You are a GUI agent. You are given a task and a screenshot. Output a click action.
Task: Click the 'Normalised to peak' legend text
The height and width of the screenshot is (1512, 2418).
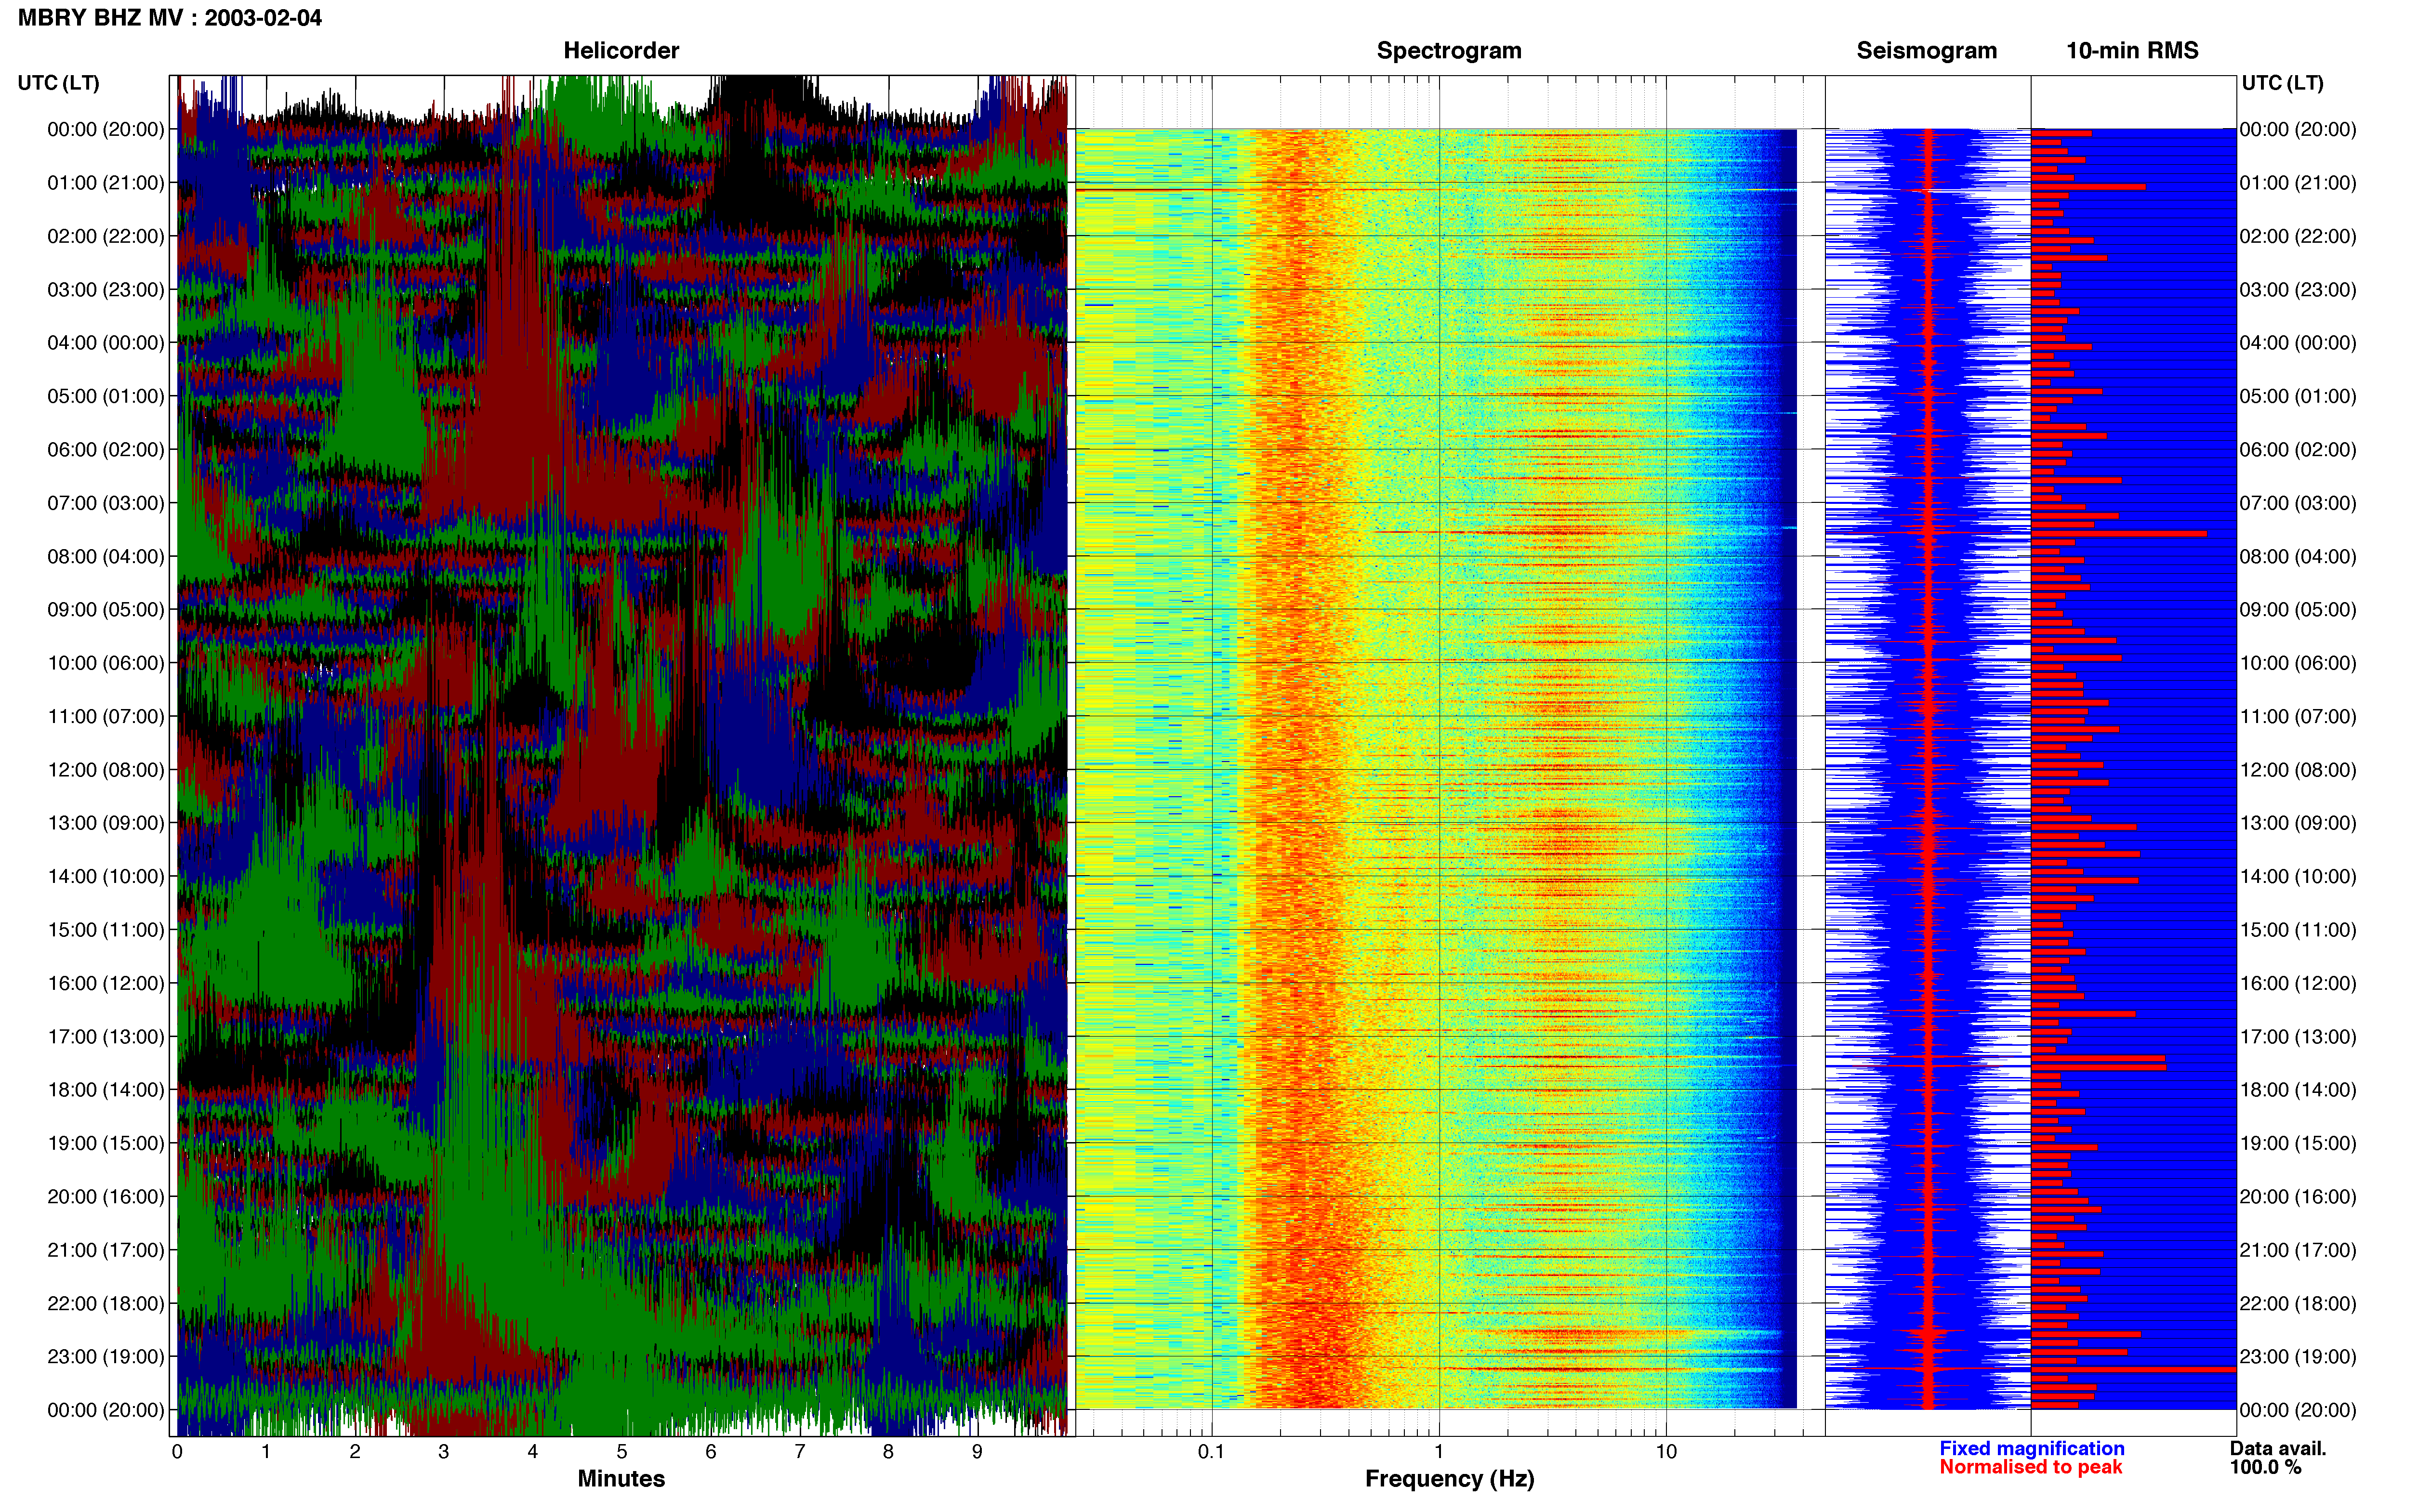[x=2030, y=1467]
